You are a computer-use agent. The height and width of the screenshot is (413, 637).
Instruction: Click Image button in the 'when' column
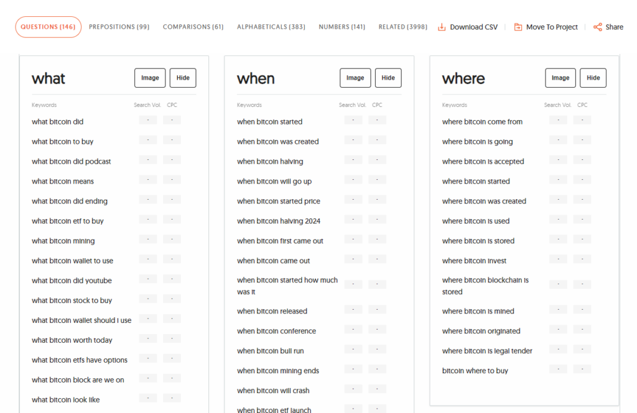point(355,77)
